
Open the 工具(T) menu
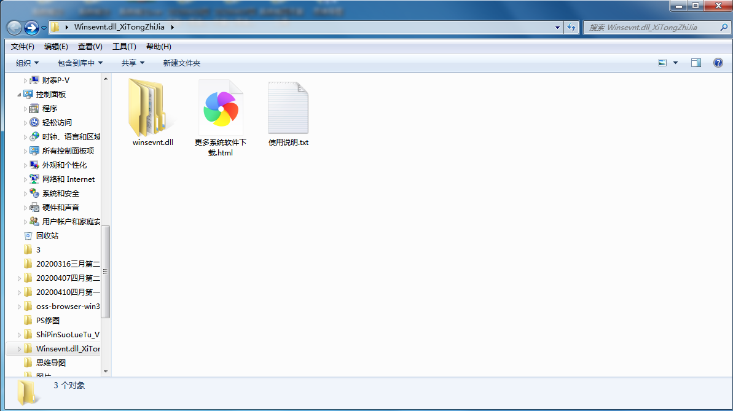pyautogui.click(x=124, y=46)
